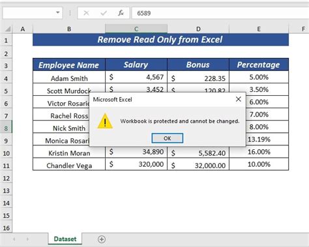Close the Microsoft Excel warning dialog
This screenshot has height=247, width=309.
(239, 99)
